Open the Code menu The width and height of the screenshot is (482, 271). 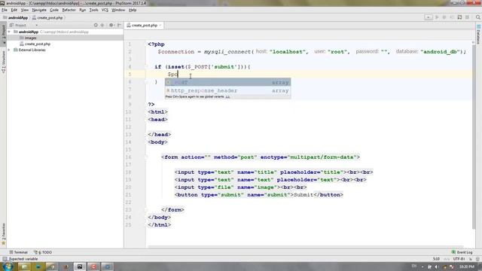(x=54, y=10)
